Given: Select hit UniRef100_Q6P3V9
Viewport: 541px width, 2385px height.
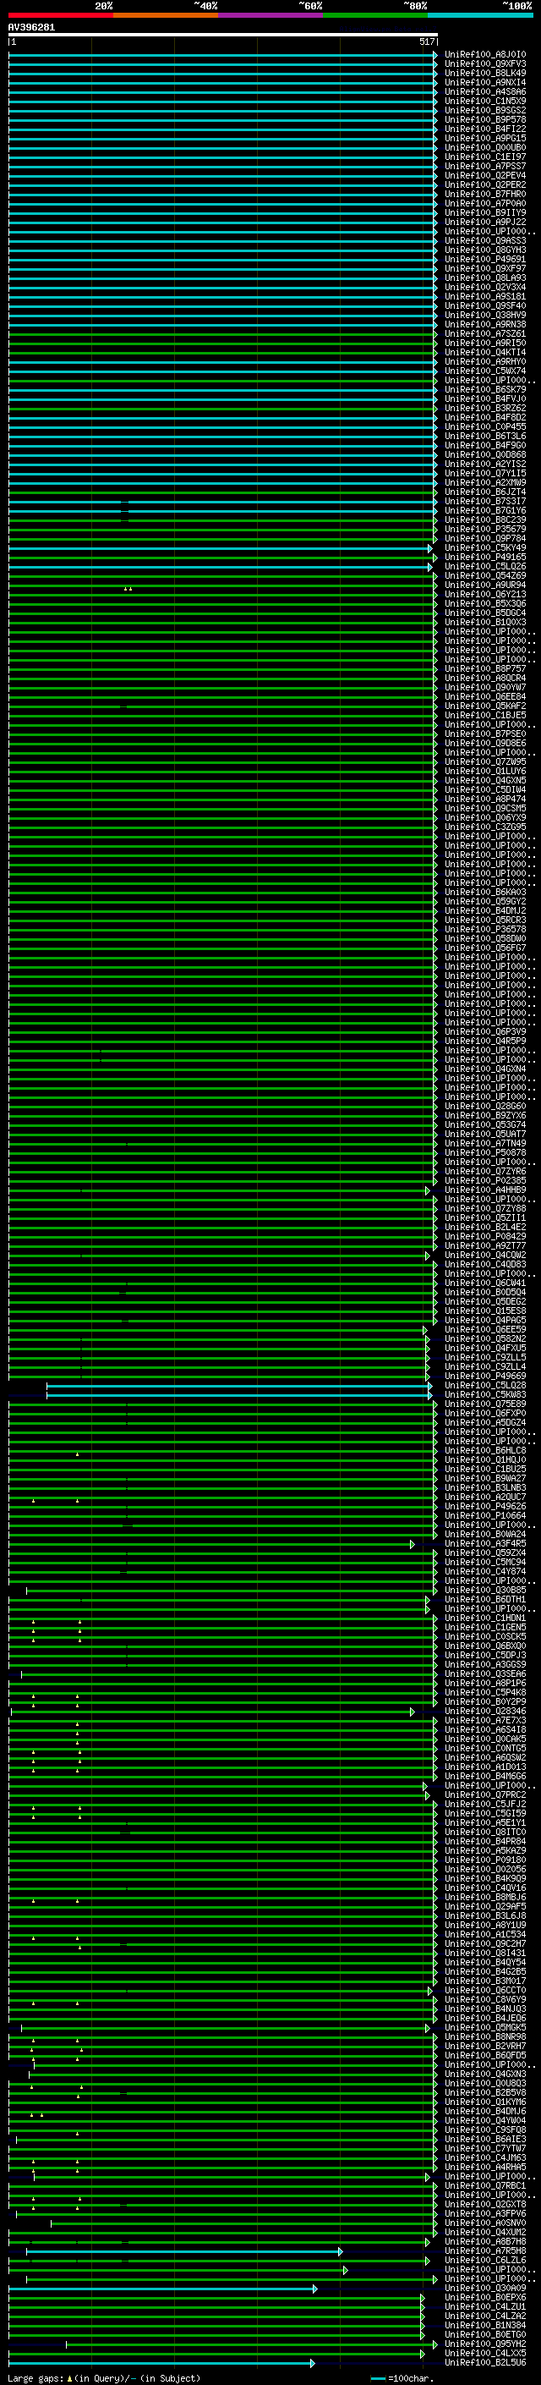Looking at the screenshot, I should coord(485,1031).
